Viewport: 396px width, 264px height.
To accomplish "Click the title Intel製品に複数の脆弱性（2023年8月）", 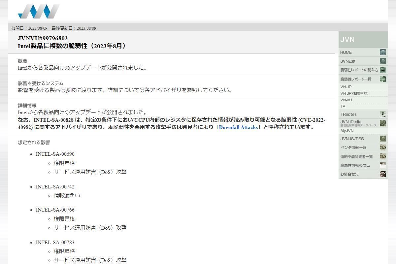I will click(72, 46).
